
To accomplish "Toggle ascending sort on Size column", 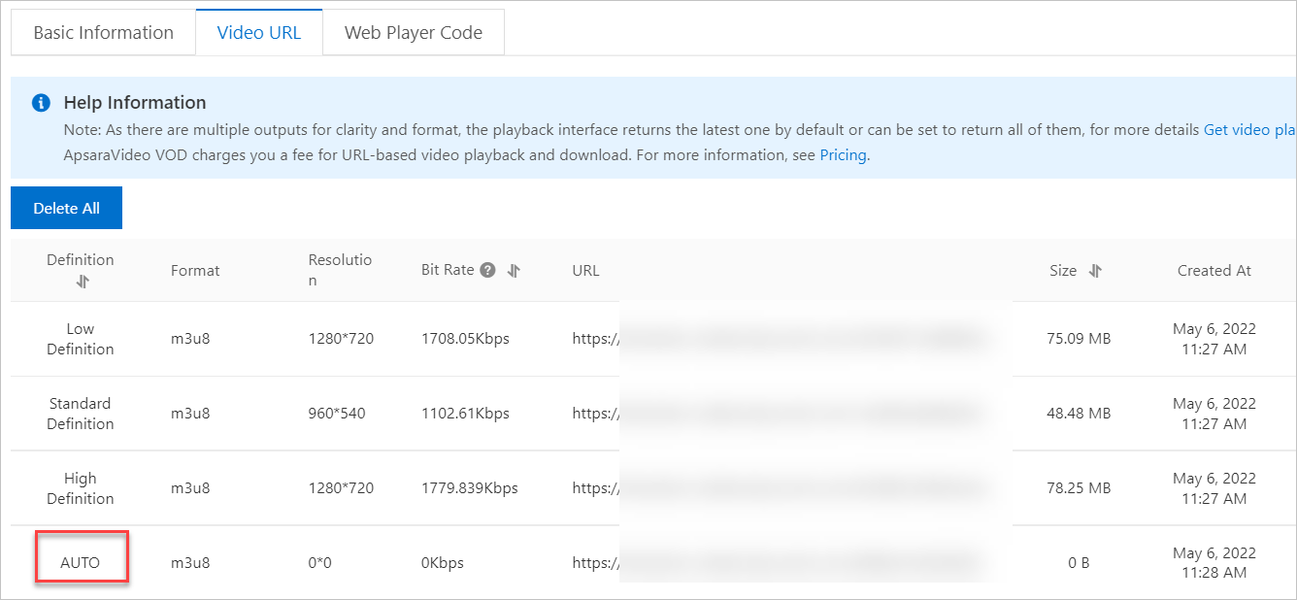I will pos(1094,270).
